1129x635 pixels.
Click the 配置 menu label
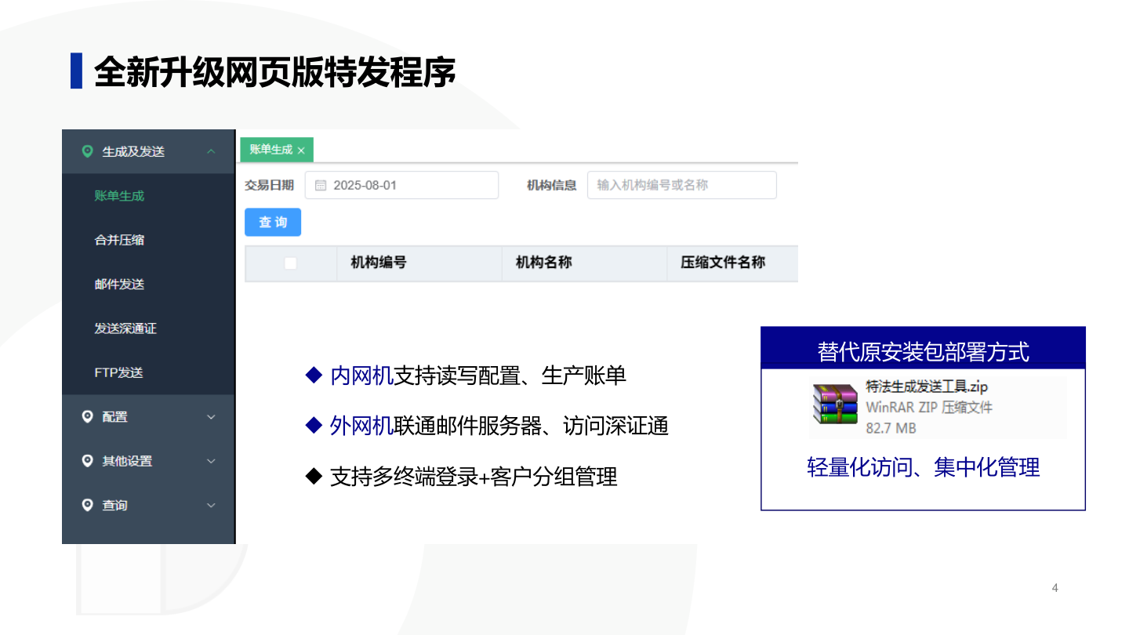pos(114,417)
